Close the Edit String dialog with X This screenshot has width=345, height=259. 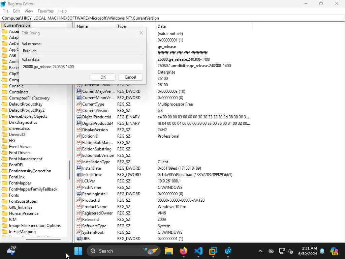[x=141, y=33]
